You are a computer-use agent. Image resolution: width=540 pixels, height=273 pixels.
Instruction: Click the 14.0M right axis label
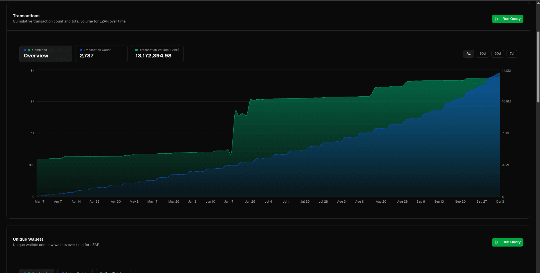(x=506, y=71)
